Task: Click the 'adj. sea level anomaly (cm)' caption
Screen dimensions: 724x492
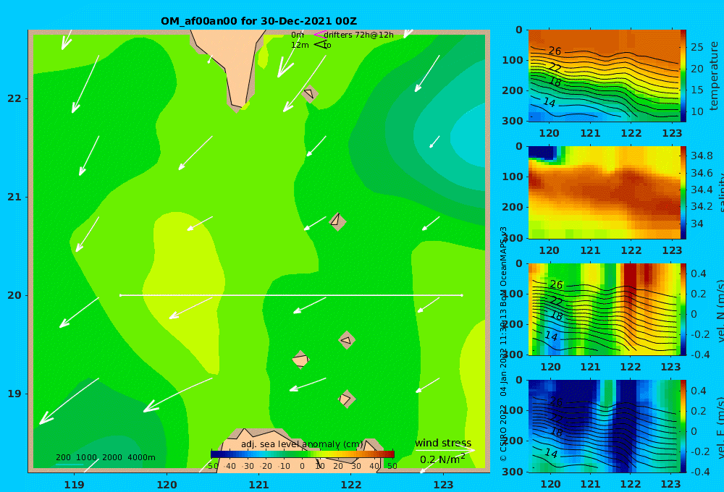Action: click(302, 444)
